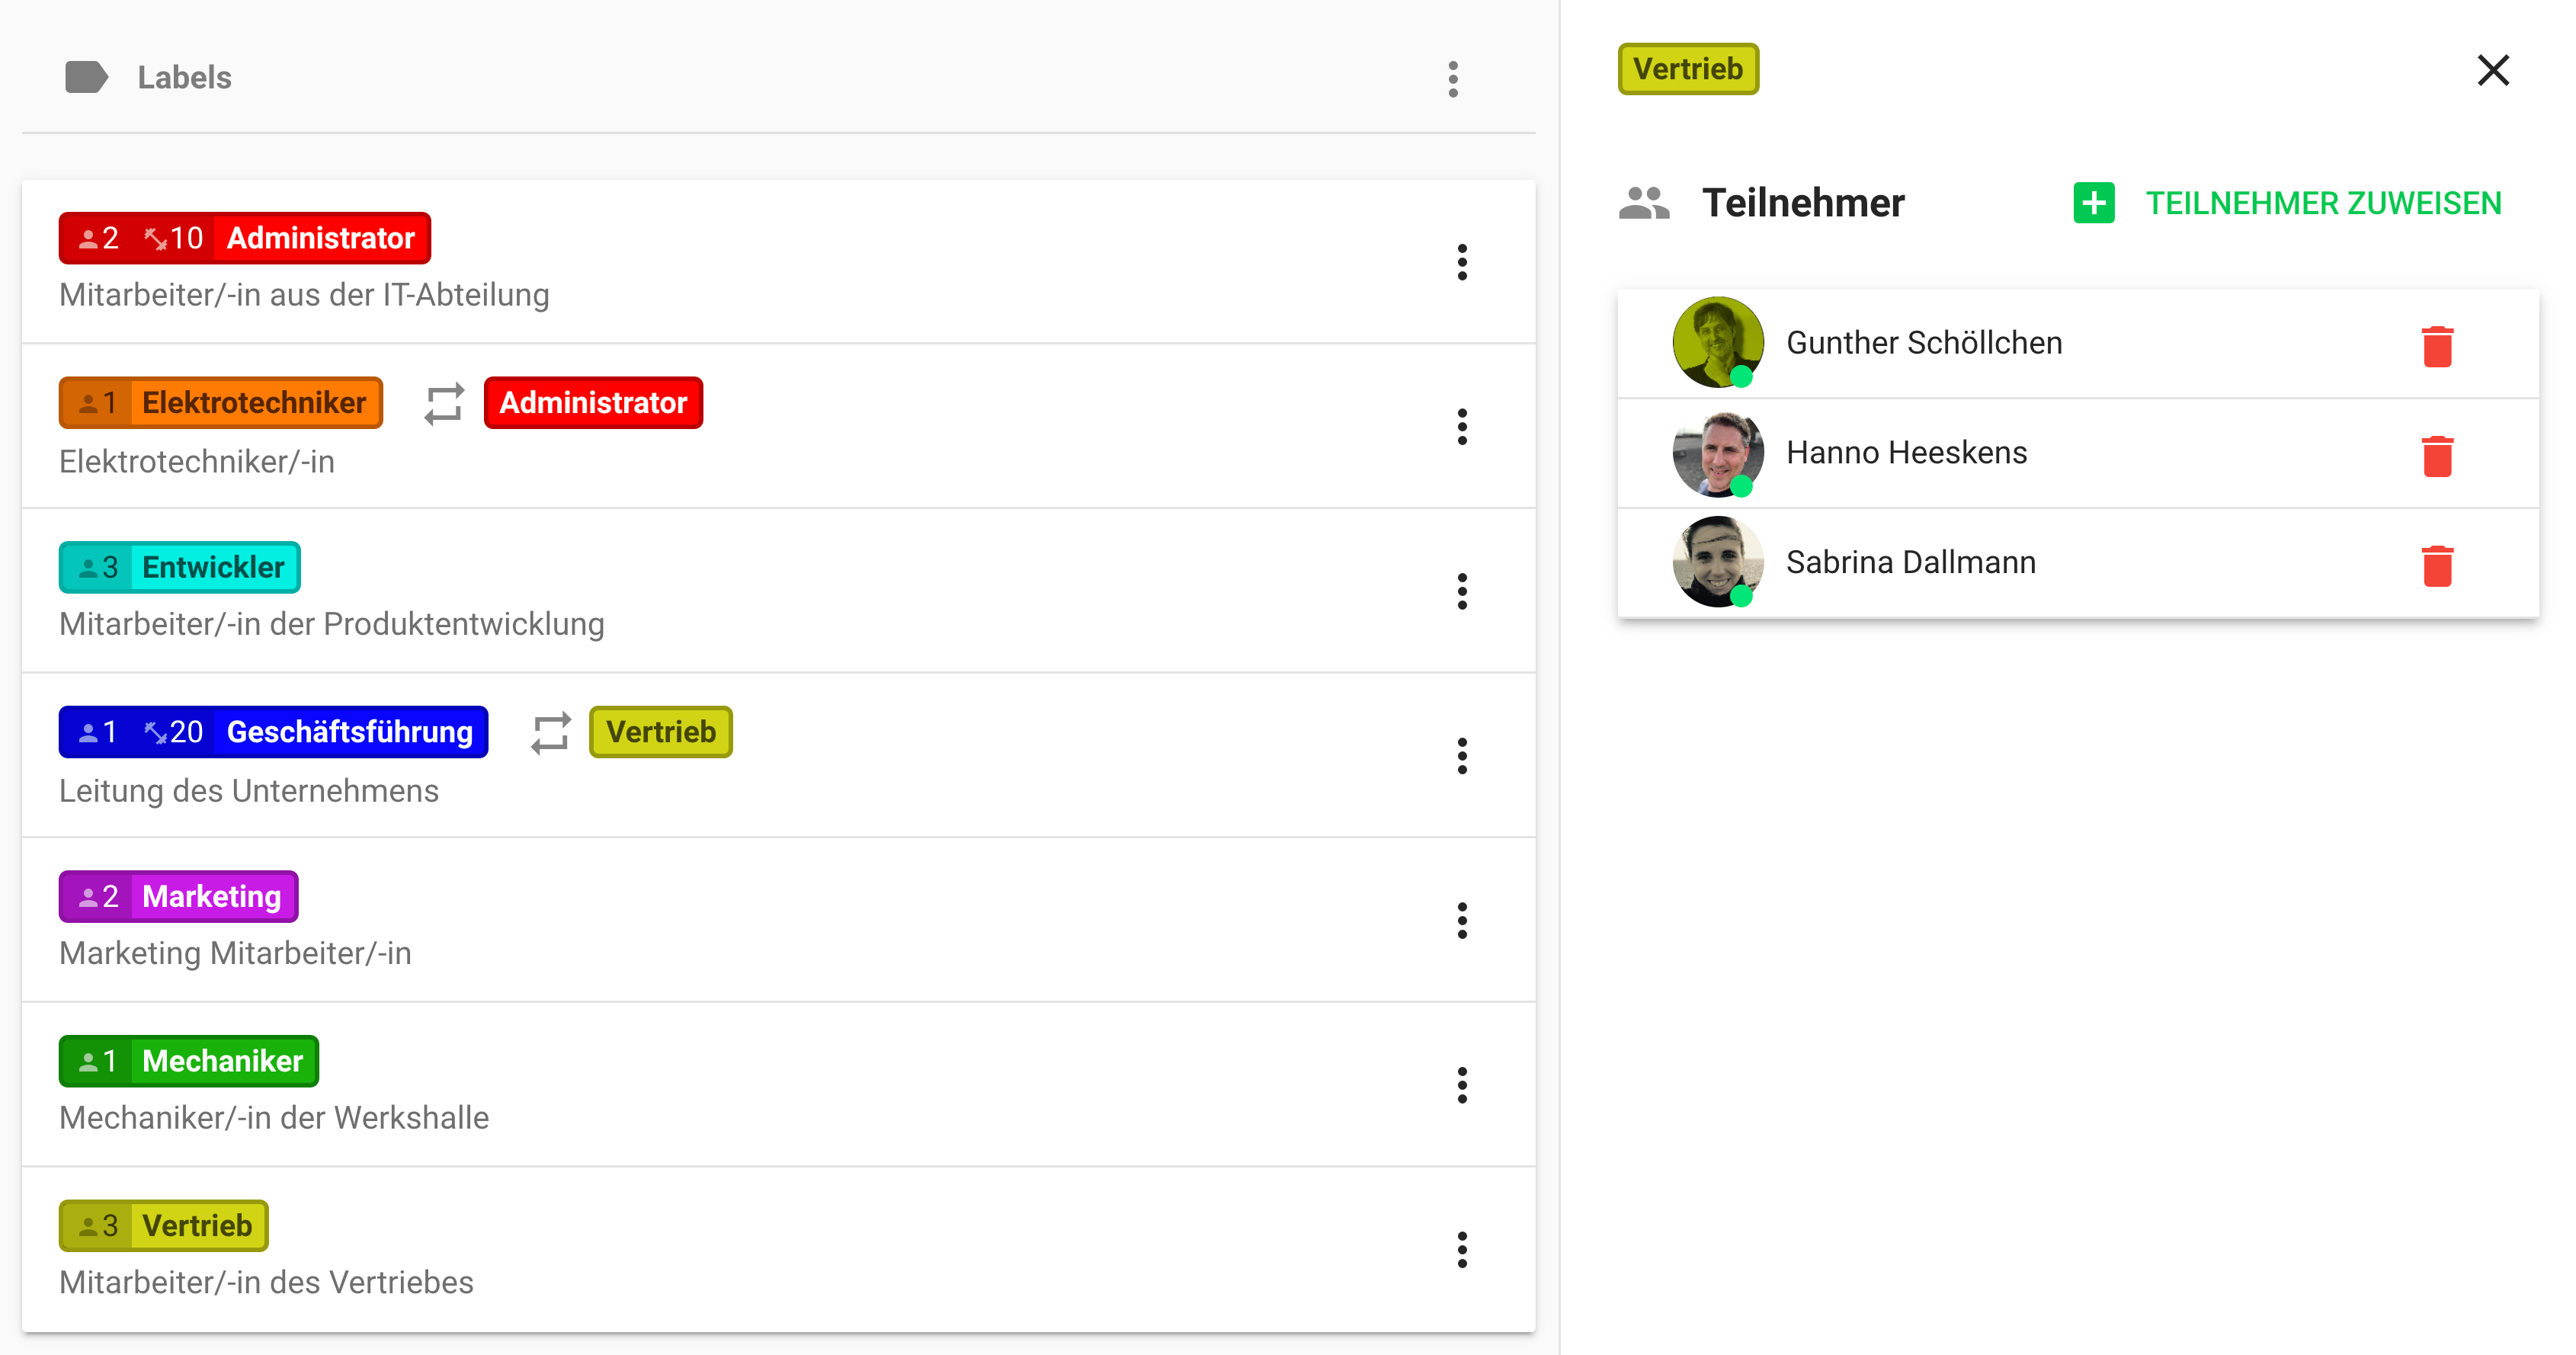
Task: Select the blue Geschäftsführung label badge
Action: coord(273,732)
